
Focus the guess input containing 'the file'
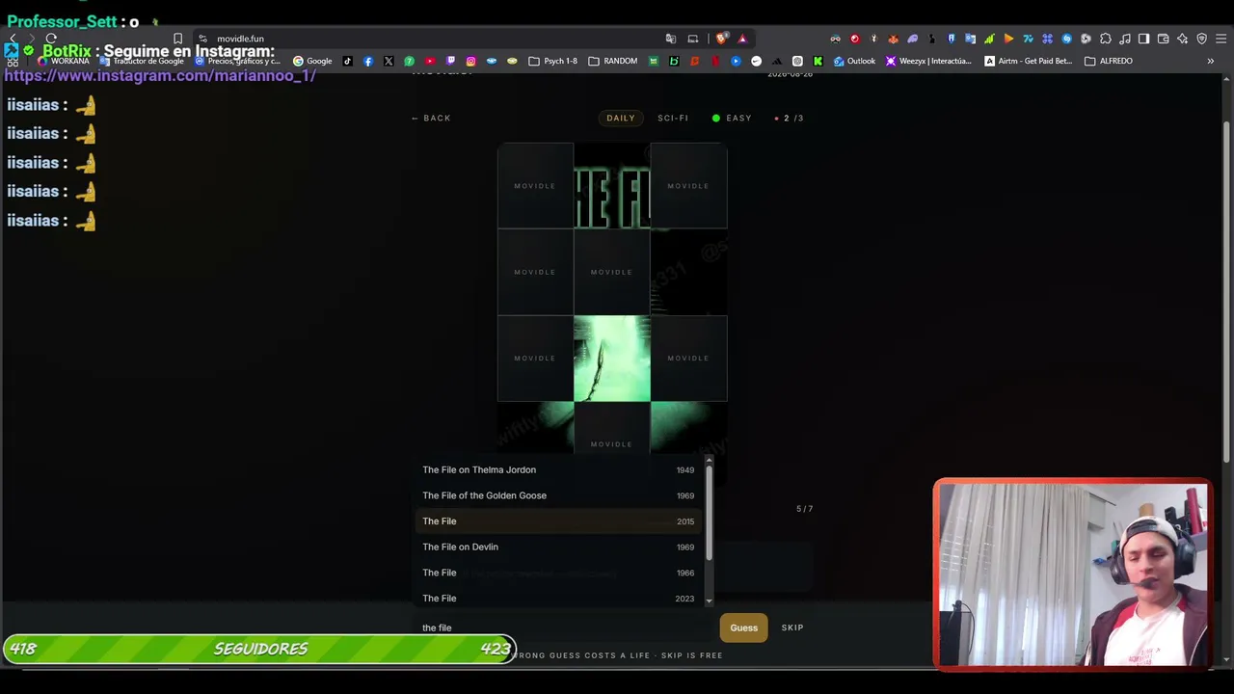(x=565, y=627)
